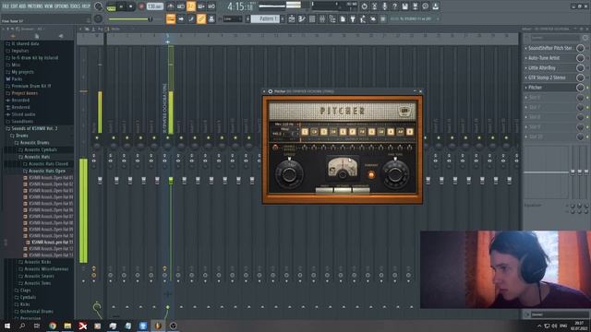Open the Pattern 1 selector

pos(265,18)
